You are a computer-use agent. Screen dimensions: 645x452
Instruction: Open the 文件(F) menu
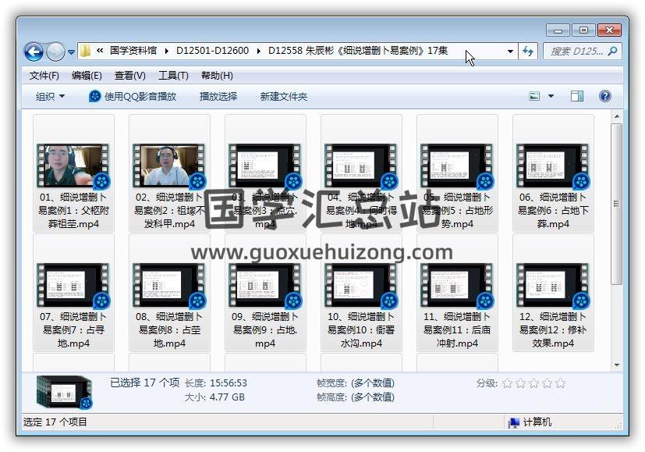pos(44,76)
